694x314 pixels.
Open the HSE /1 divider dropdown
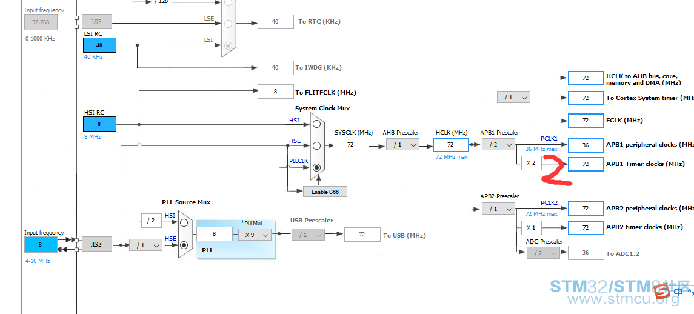145,245
